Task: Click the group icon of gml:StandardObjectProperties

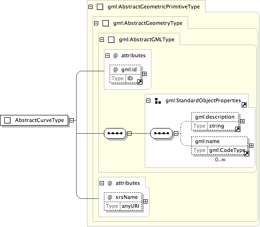Action: click(x=158, y=101)
